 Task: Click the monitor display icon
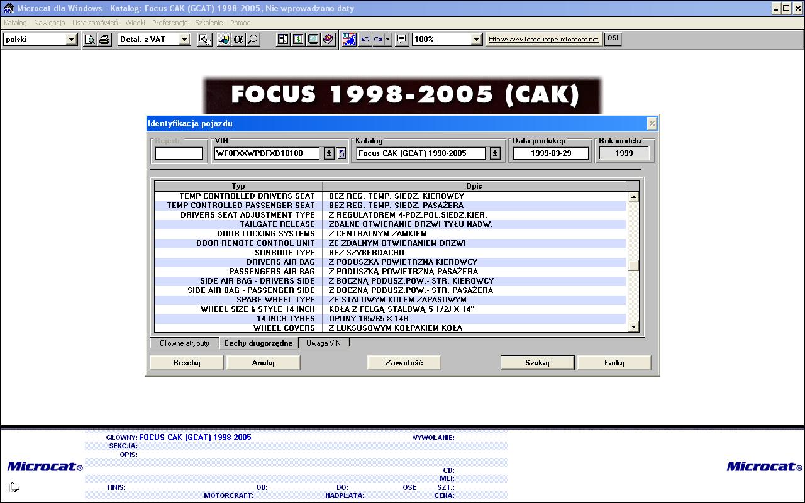point(313,39)
